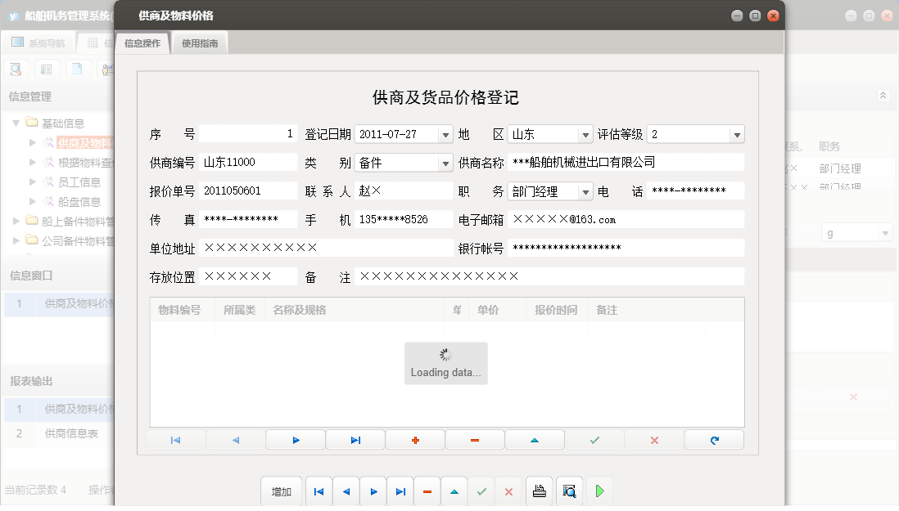Screen dimensions: 899x511
Task: Click red minus delete icon in bottom toolbar
Action: tap(427, 491)
